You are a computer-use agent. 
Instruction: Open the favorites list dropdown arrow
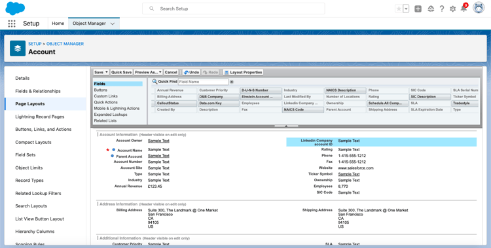coord(406,9)
